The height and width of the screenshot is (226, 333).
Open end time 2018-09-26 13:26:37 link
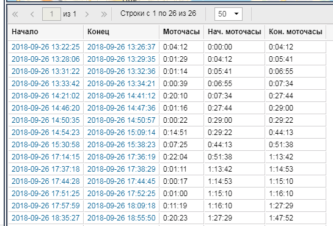click(x=121, y=47)
